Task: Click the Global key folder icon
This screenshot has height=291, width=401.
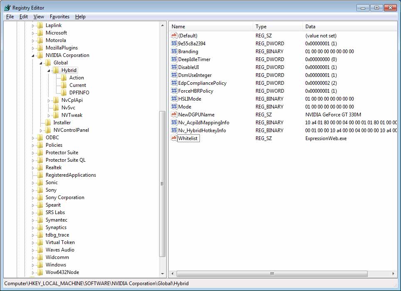Action: (48, 63)
